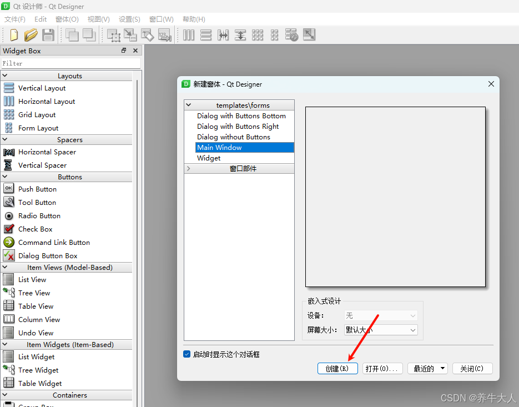Image resolution: width=519 pixels, height=407 pixels.
Task: Open the 屏幕大小 dropdown
Action: [x=381, y=330]
